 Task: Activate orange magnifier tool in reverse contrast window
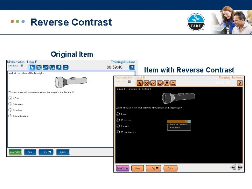(x=167, y=83)
